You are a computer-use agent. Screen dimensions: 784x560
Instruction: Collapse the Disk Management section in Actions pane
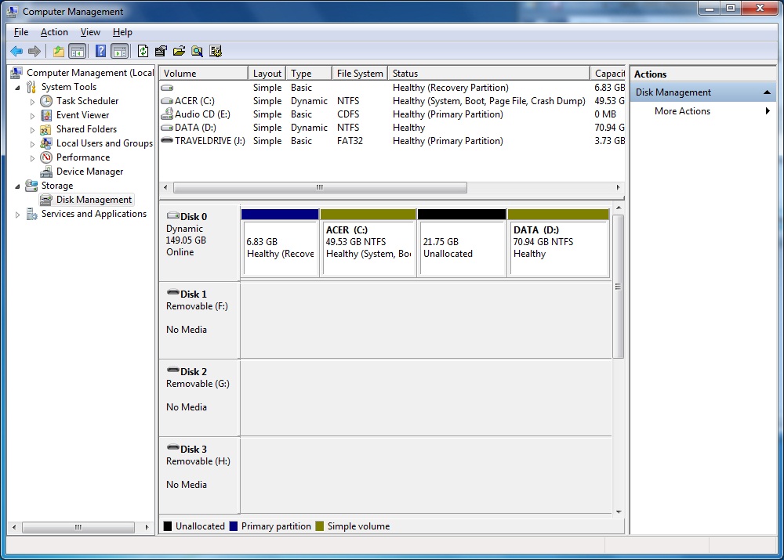pos(767,92)
